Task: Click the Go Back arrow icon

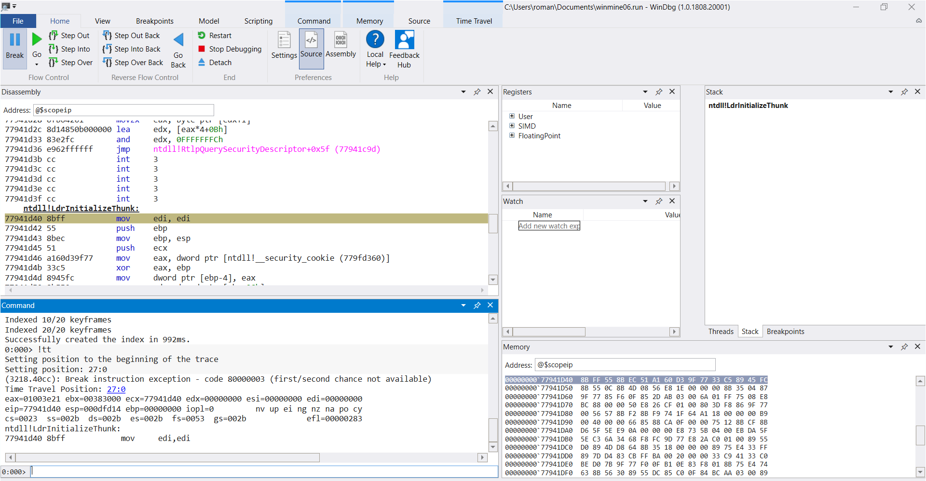Action: [178, 40]
